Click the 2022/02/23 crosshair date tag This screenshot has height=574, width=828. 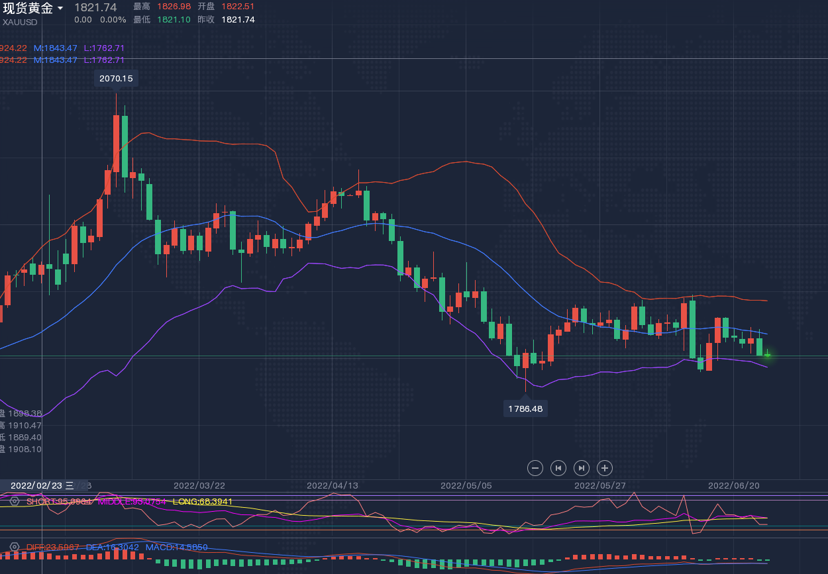tap(38, 485)
